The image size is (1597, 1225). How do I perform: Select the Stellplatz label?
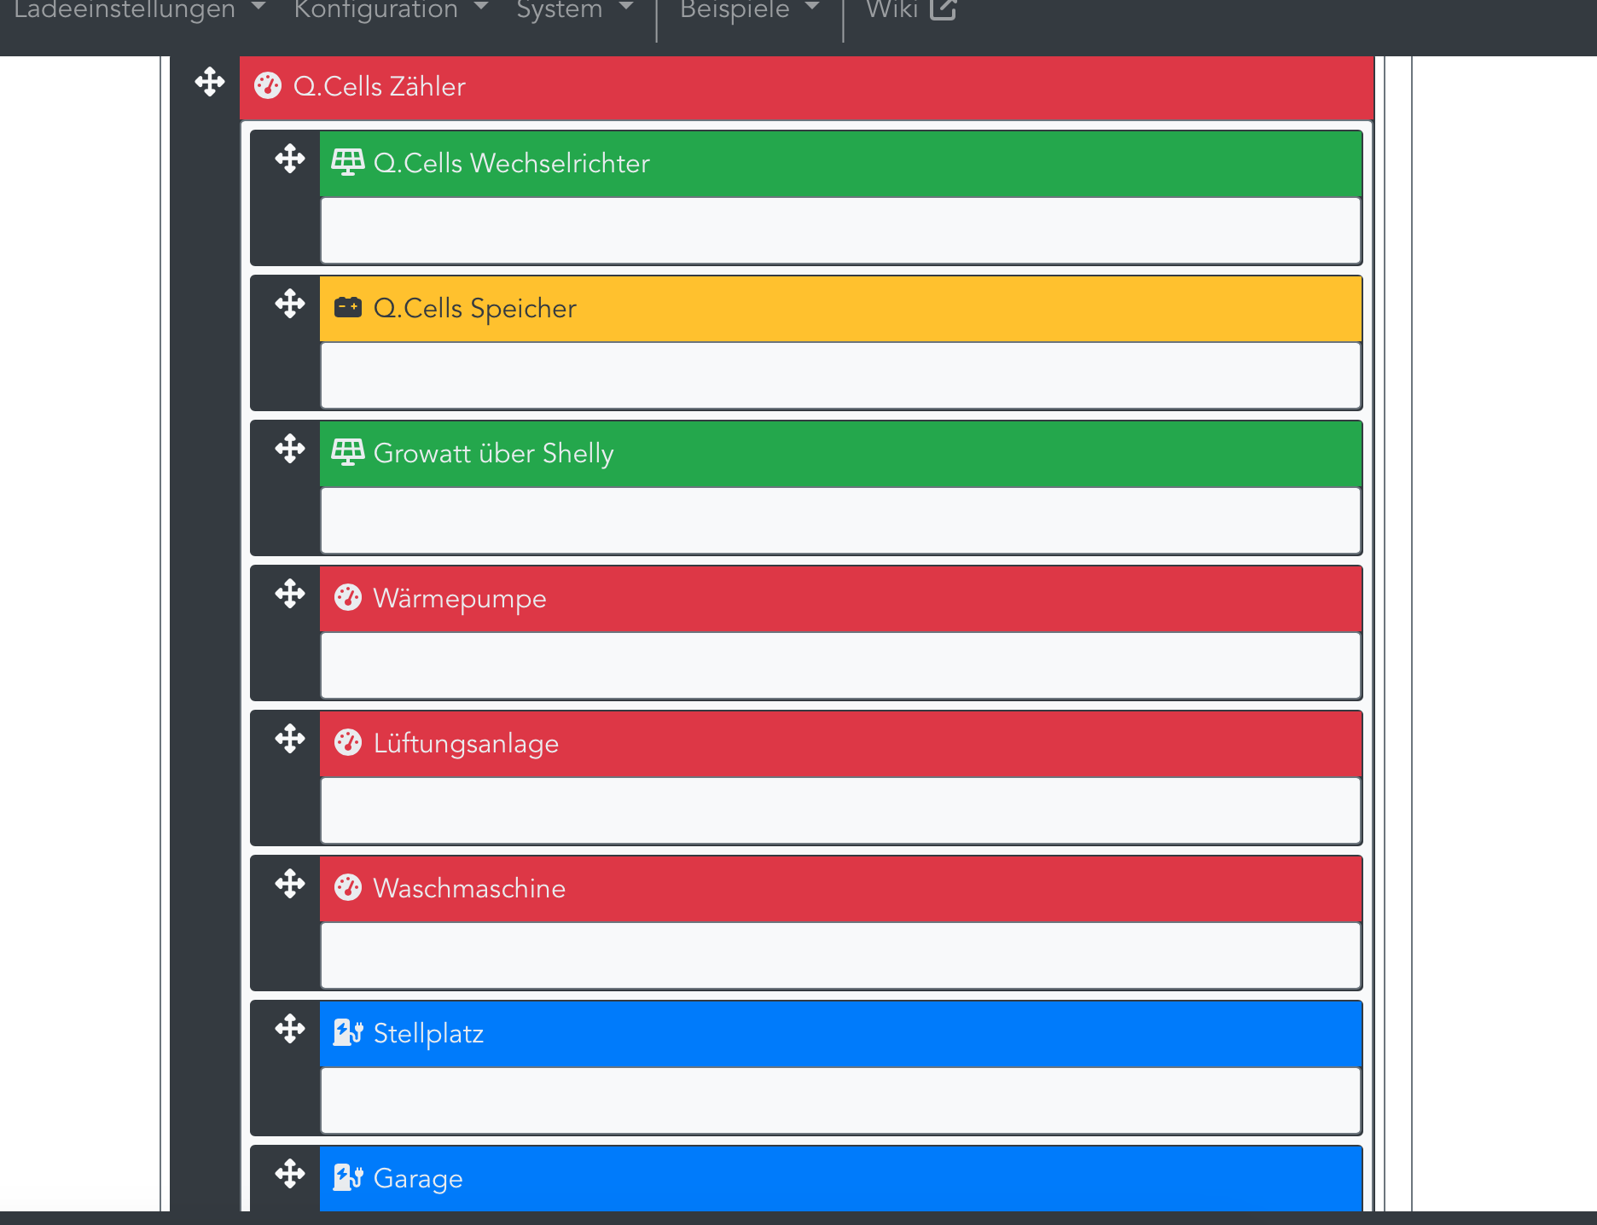tap(429, 1034)
